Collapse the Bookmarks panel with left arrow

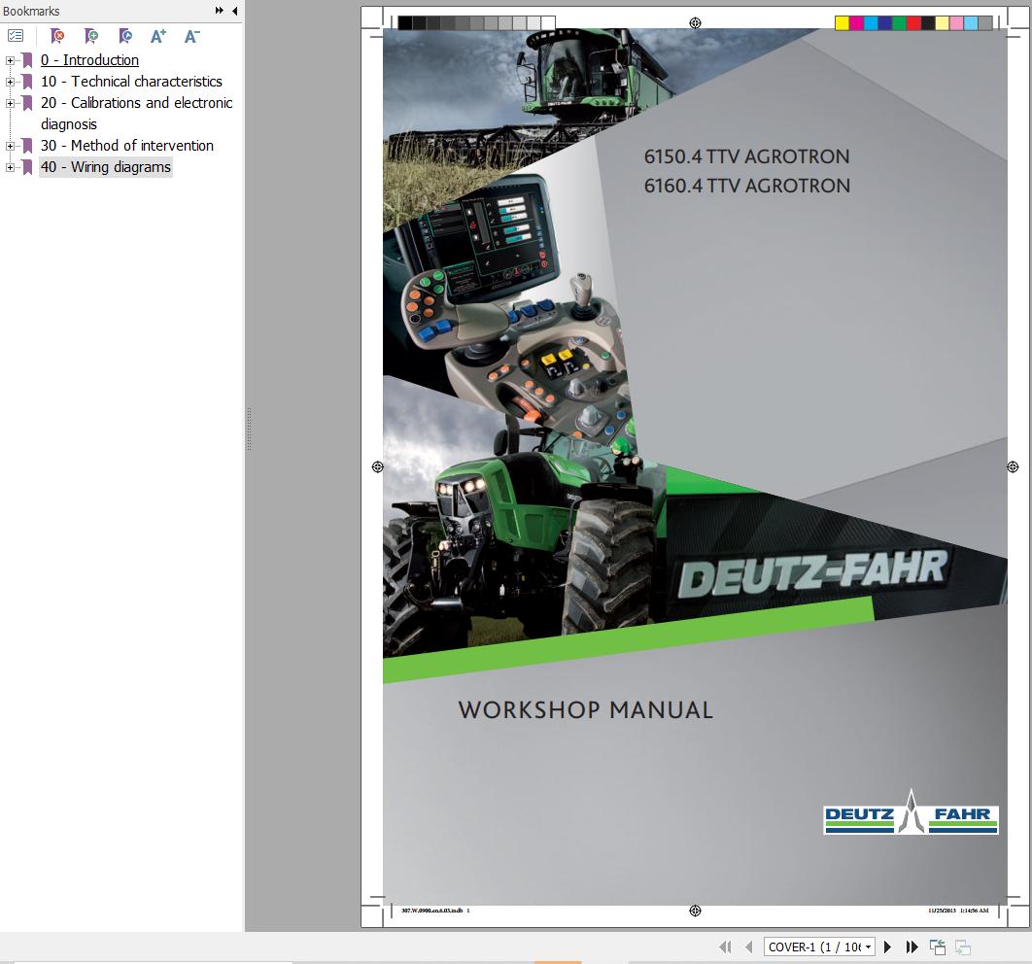[234, 11]
